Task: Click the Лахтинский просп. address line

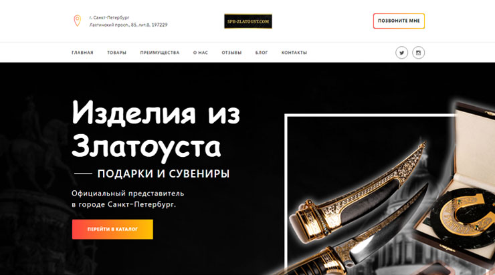Action: pyautogui.click(x=128, y=25)
